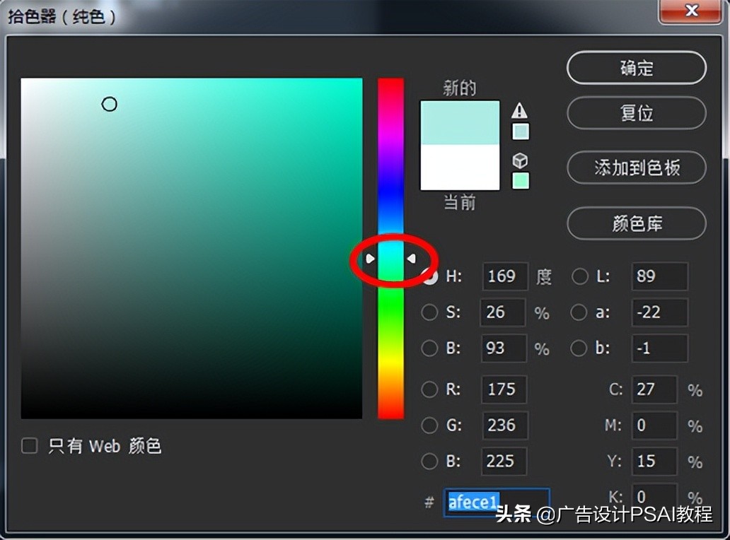
Task: Close the color picker dialog
Action: (x=691, y=10)
